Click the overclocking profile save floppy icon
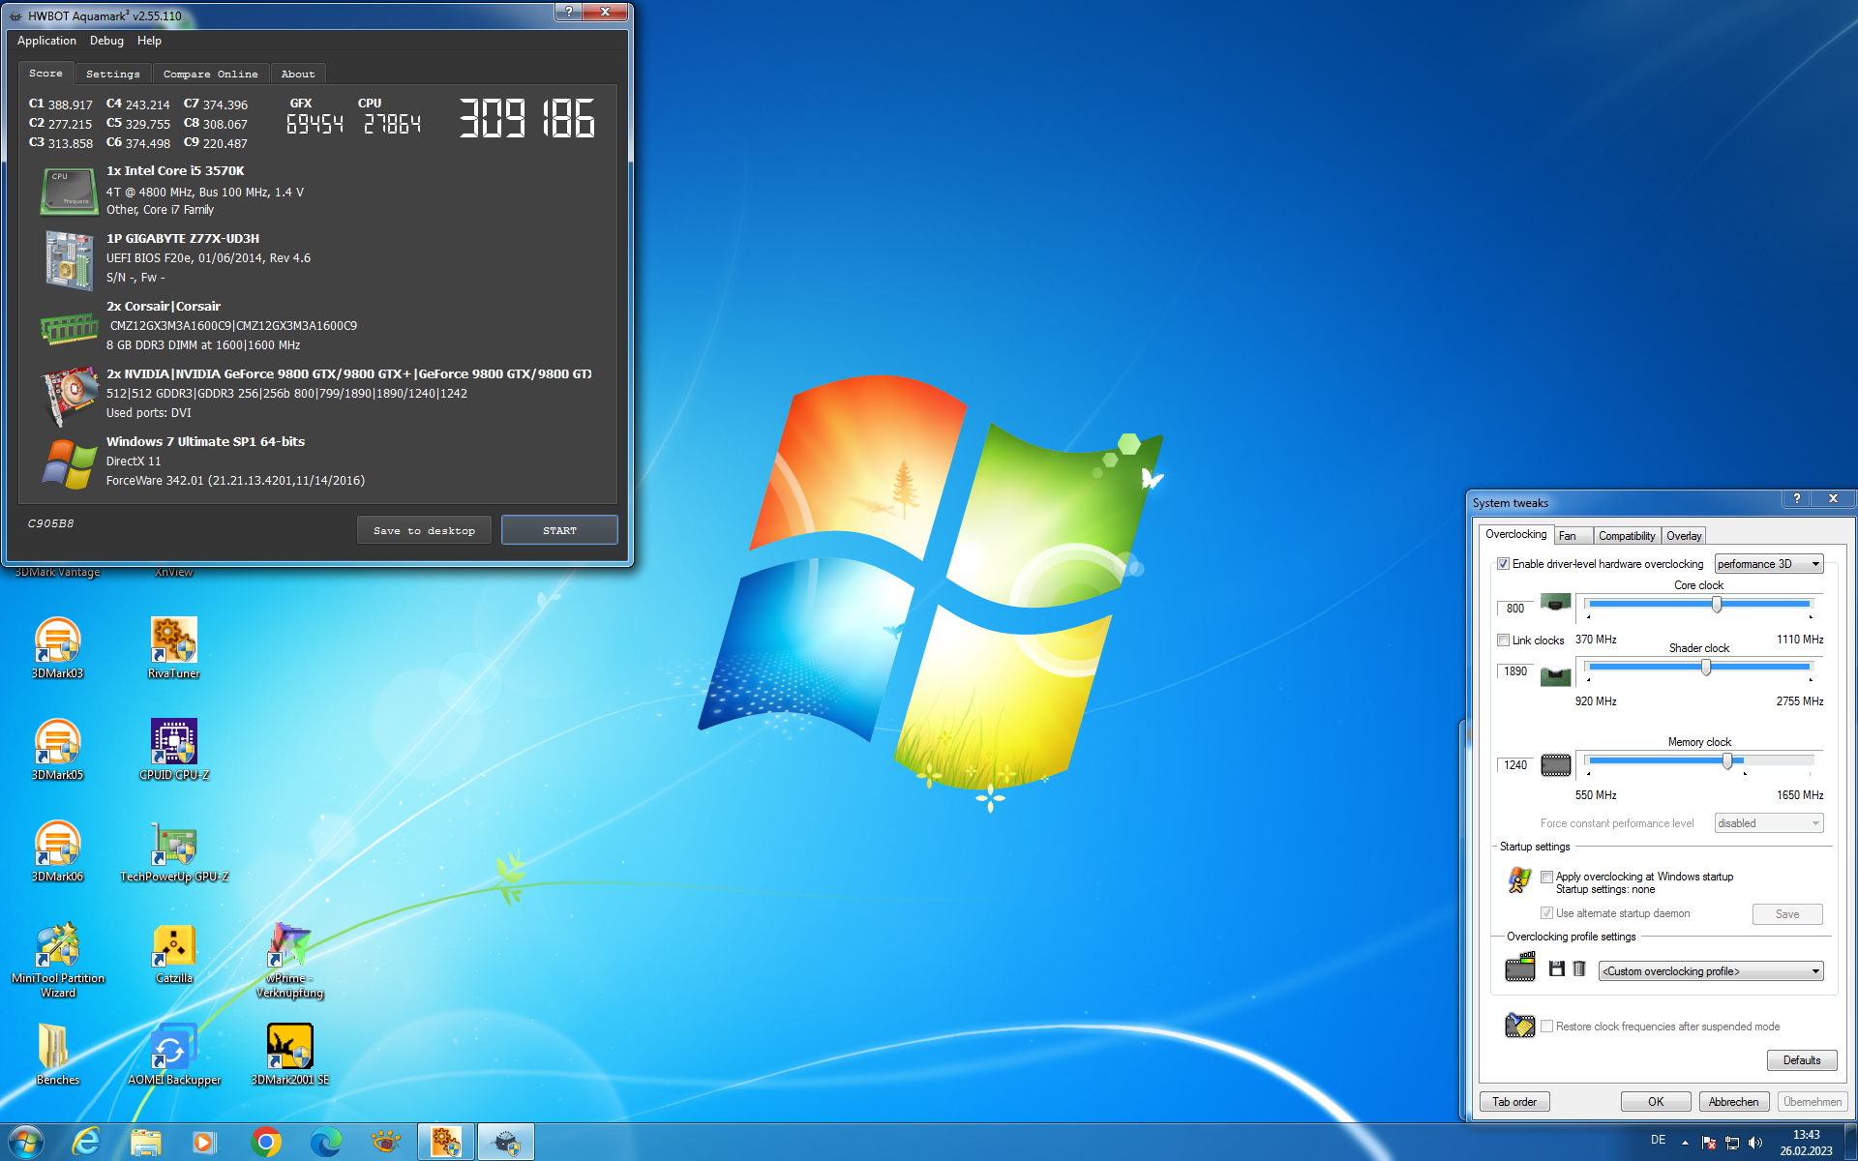 (1556, 968)
